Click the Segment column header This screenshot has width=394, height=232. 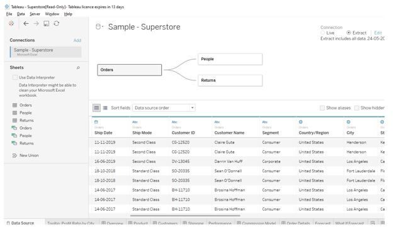click(x=271, y=133)
